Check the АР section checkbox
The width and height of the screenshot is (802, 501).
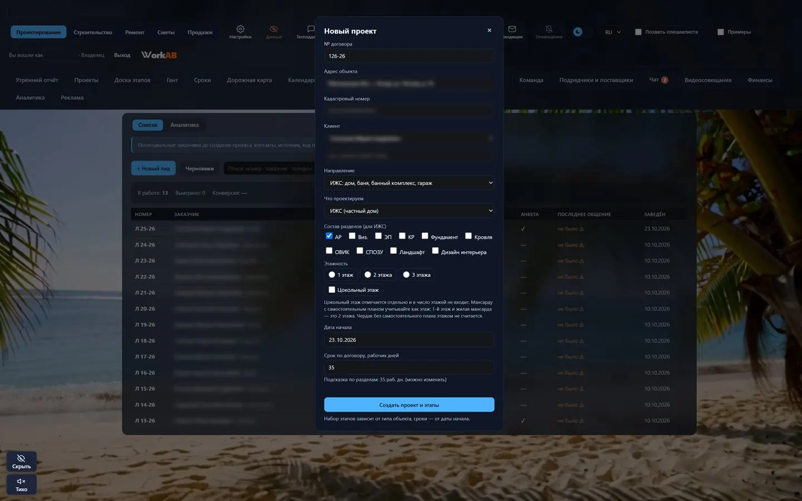pos(329,236)
